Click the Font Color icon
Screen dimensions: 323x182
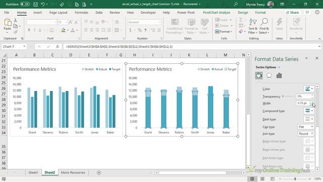point(73,30)
